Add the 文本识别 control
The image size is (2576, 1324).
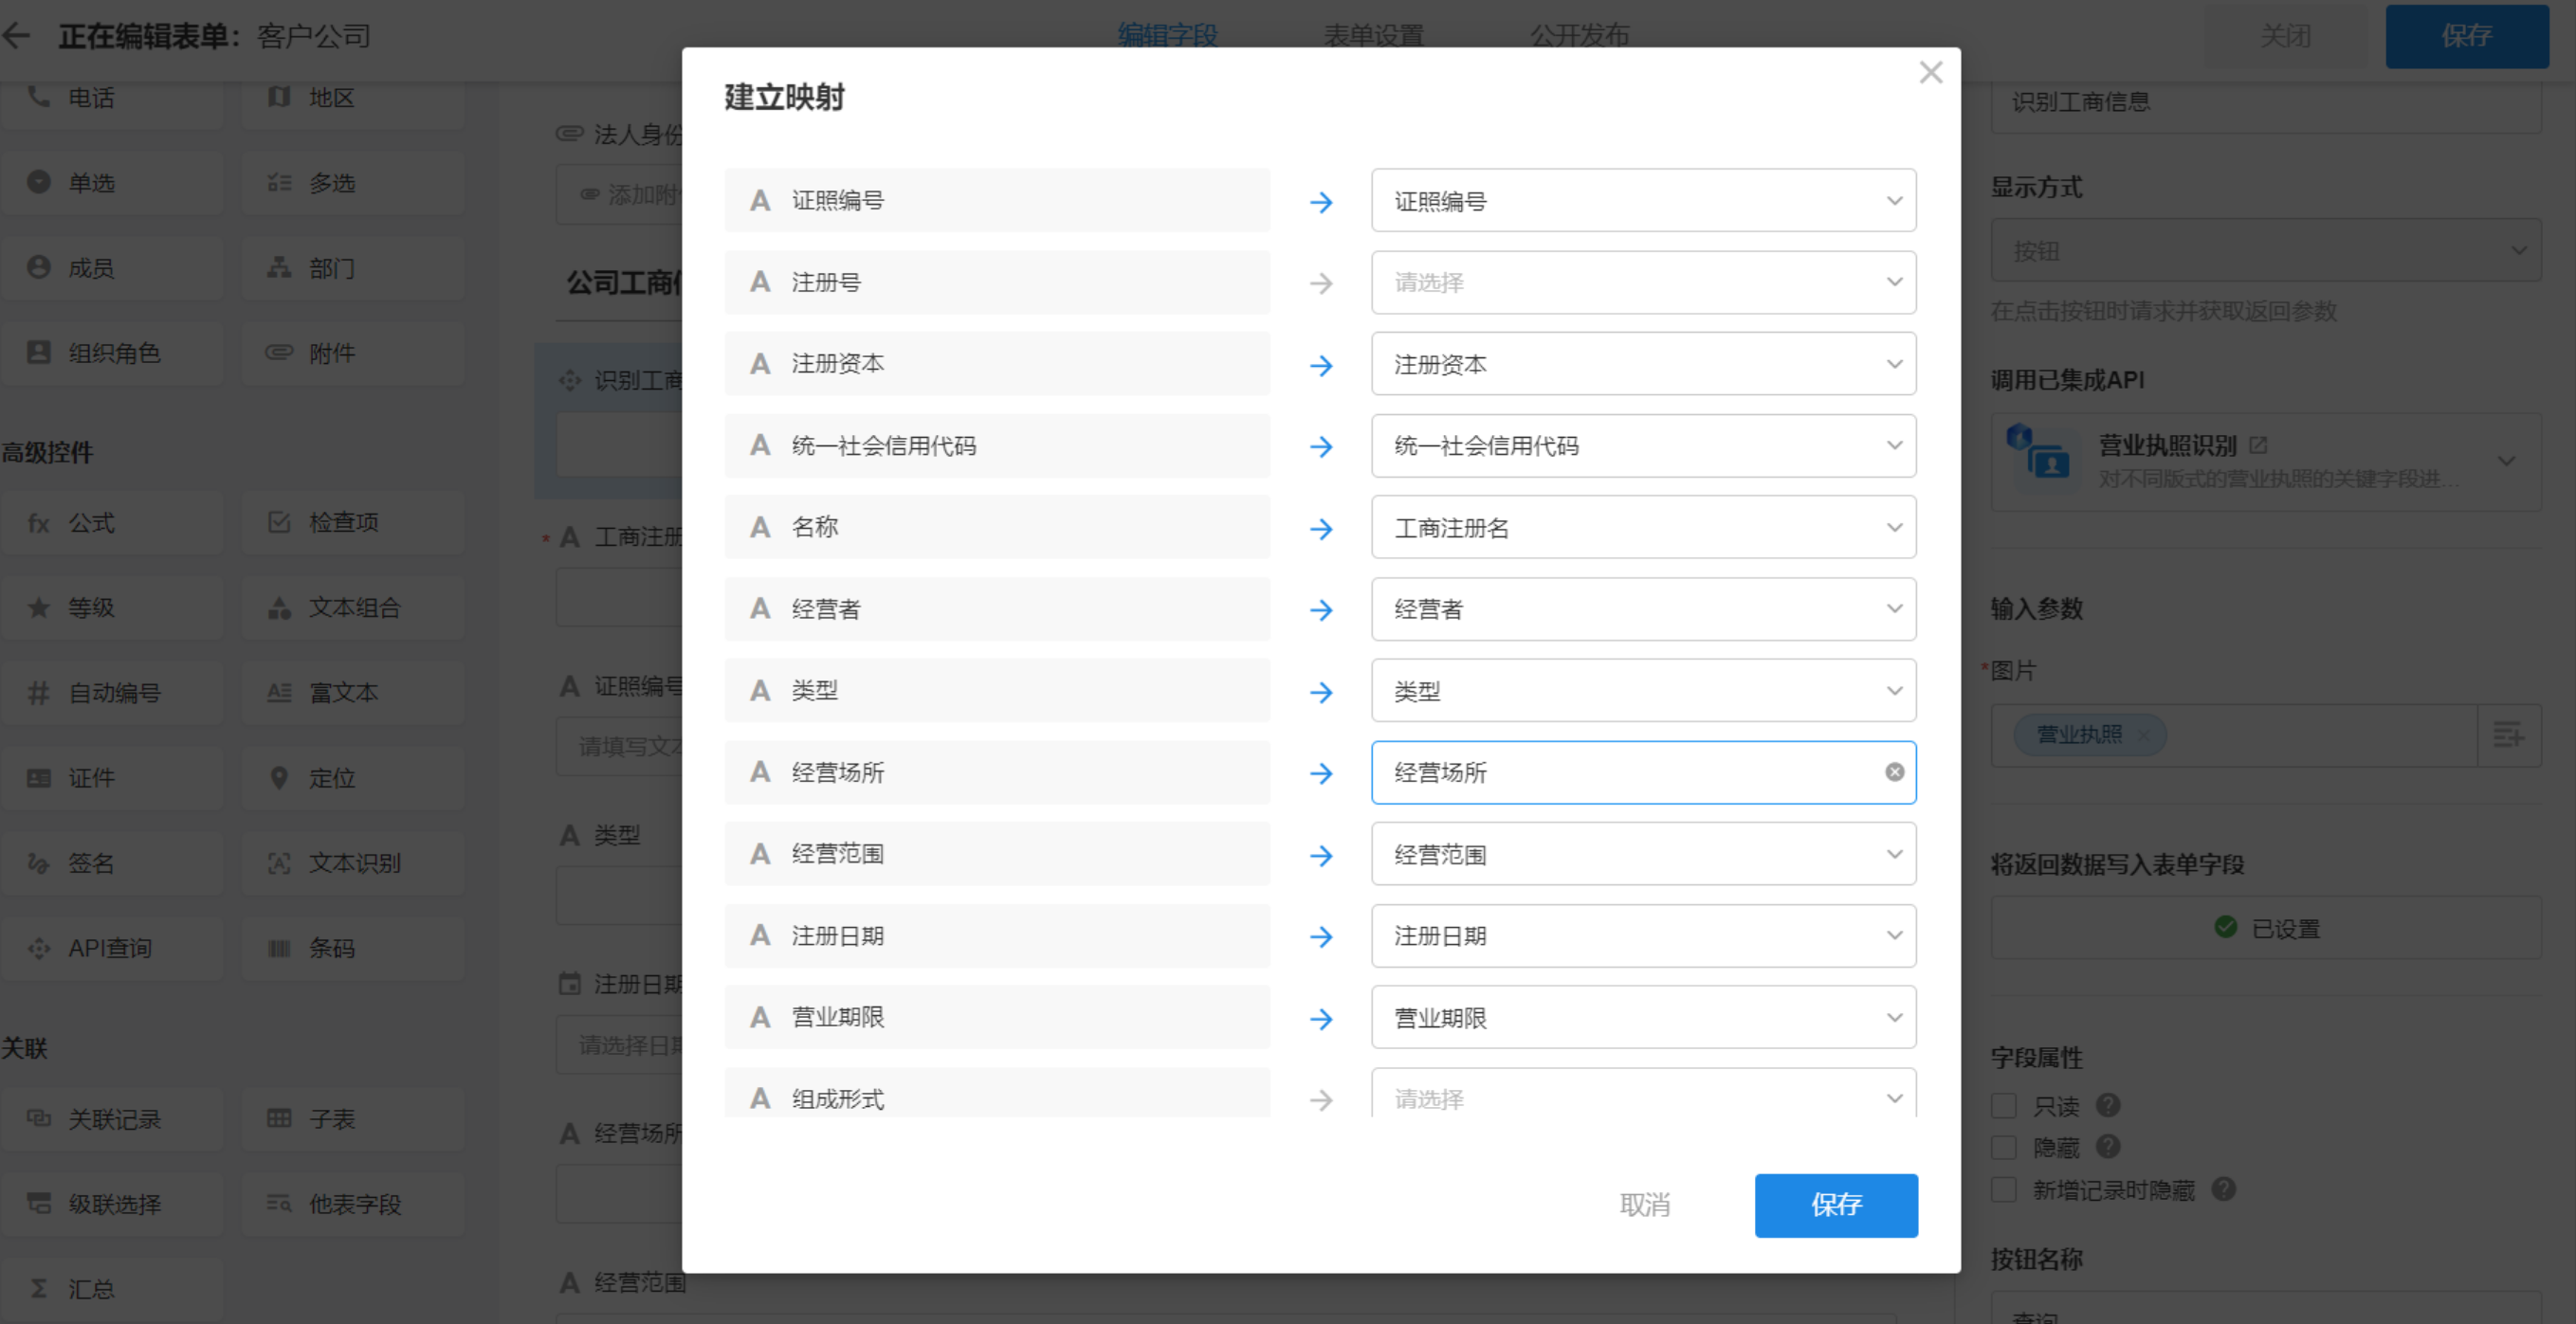353,863
